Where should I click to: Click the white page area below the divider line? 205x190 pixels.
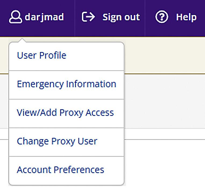click(164, 164)
